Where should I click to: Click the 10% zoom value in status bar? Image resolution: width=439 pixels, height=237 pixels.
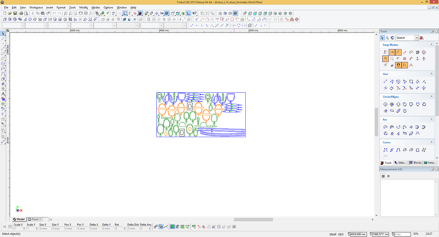(416, 234)
